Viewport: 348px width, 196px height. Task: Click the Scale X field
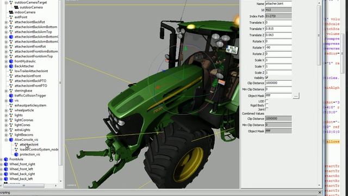point(278,60)
